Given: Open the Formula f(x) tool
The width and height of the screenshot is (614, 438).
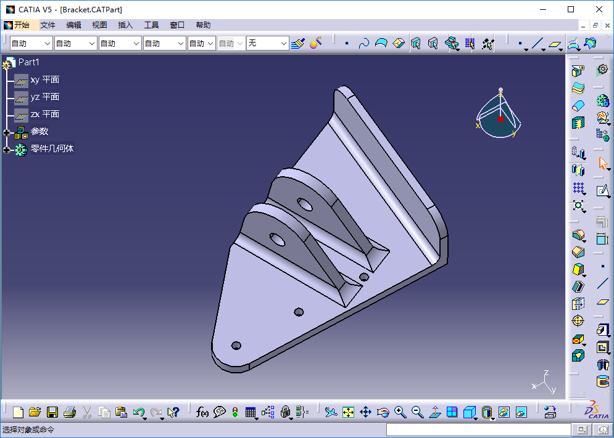Looking at the screenshot, I should click(202, 412).
